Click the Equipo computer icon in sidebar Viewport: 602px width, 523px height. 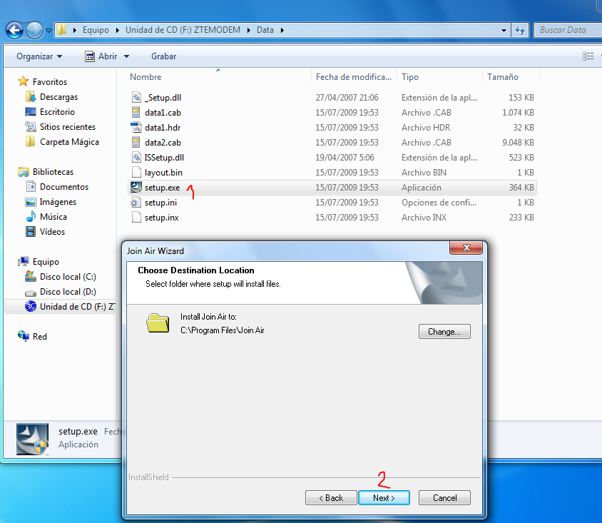point(24,261)
